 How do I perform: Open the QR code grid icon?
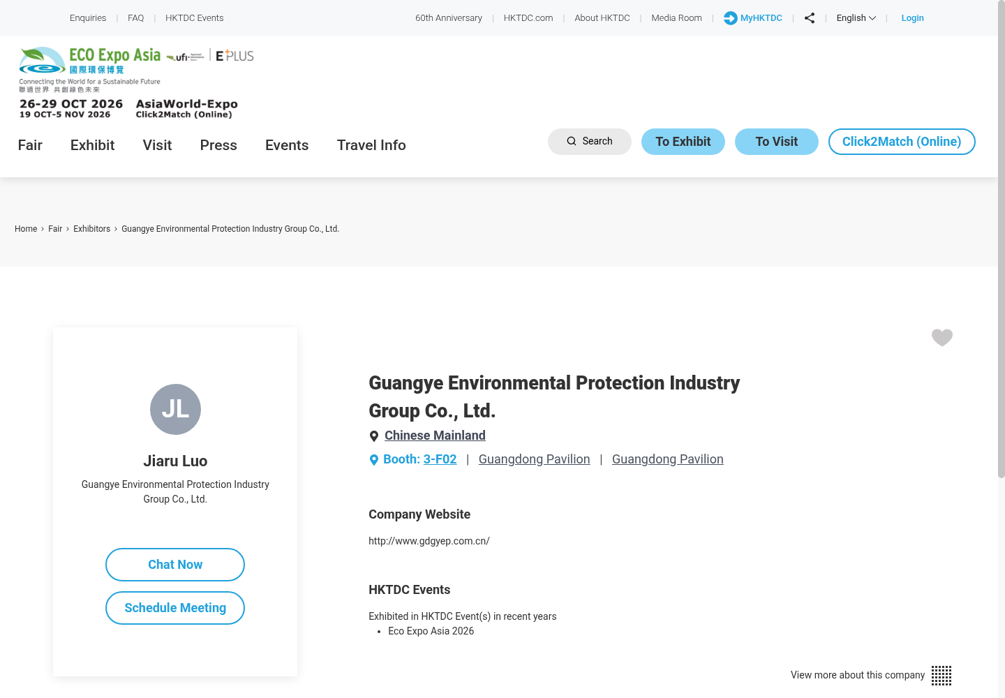(941, 675)
